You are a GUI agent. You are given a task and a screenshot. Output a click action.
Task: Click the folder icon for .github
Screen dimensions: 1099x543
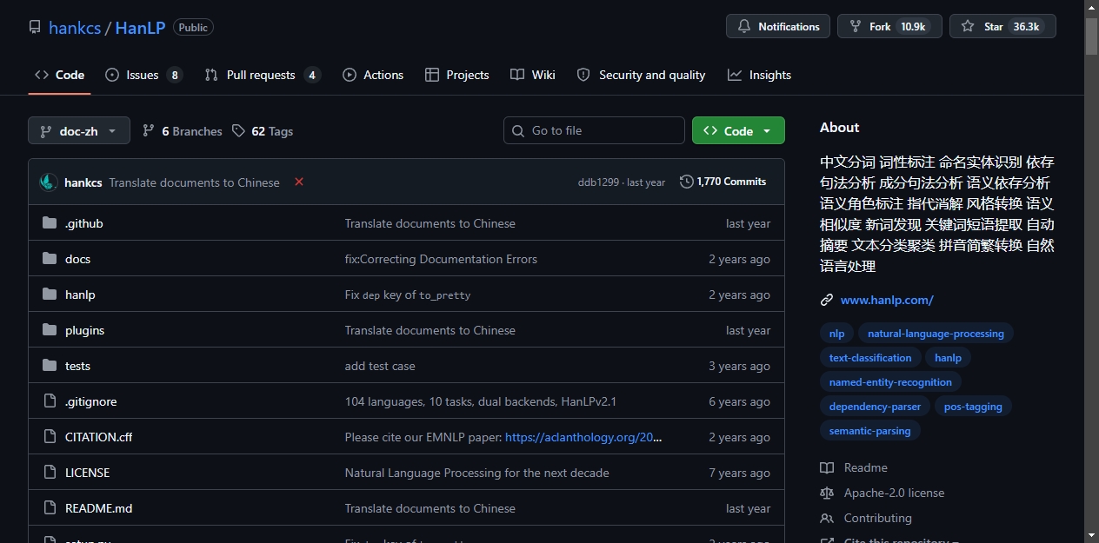pos(50,223)
